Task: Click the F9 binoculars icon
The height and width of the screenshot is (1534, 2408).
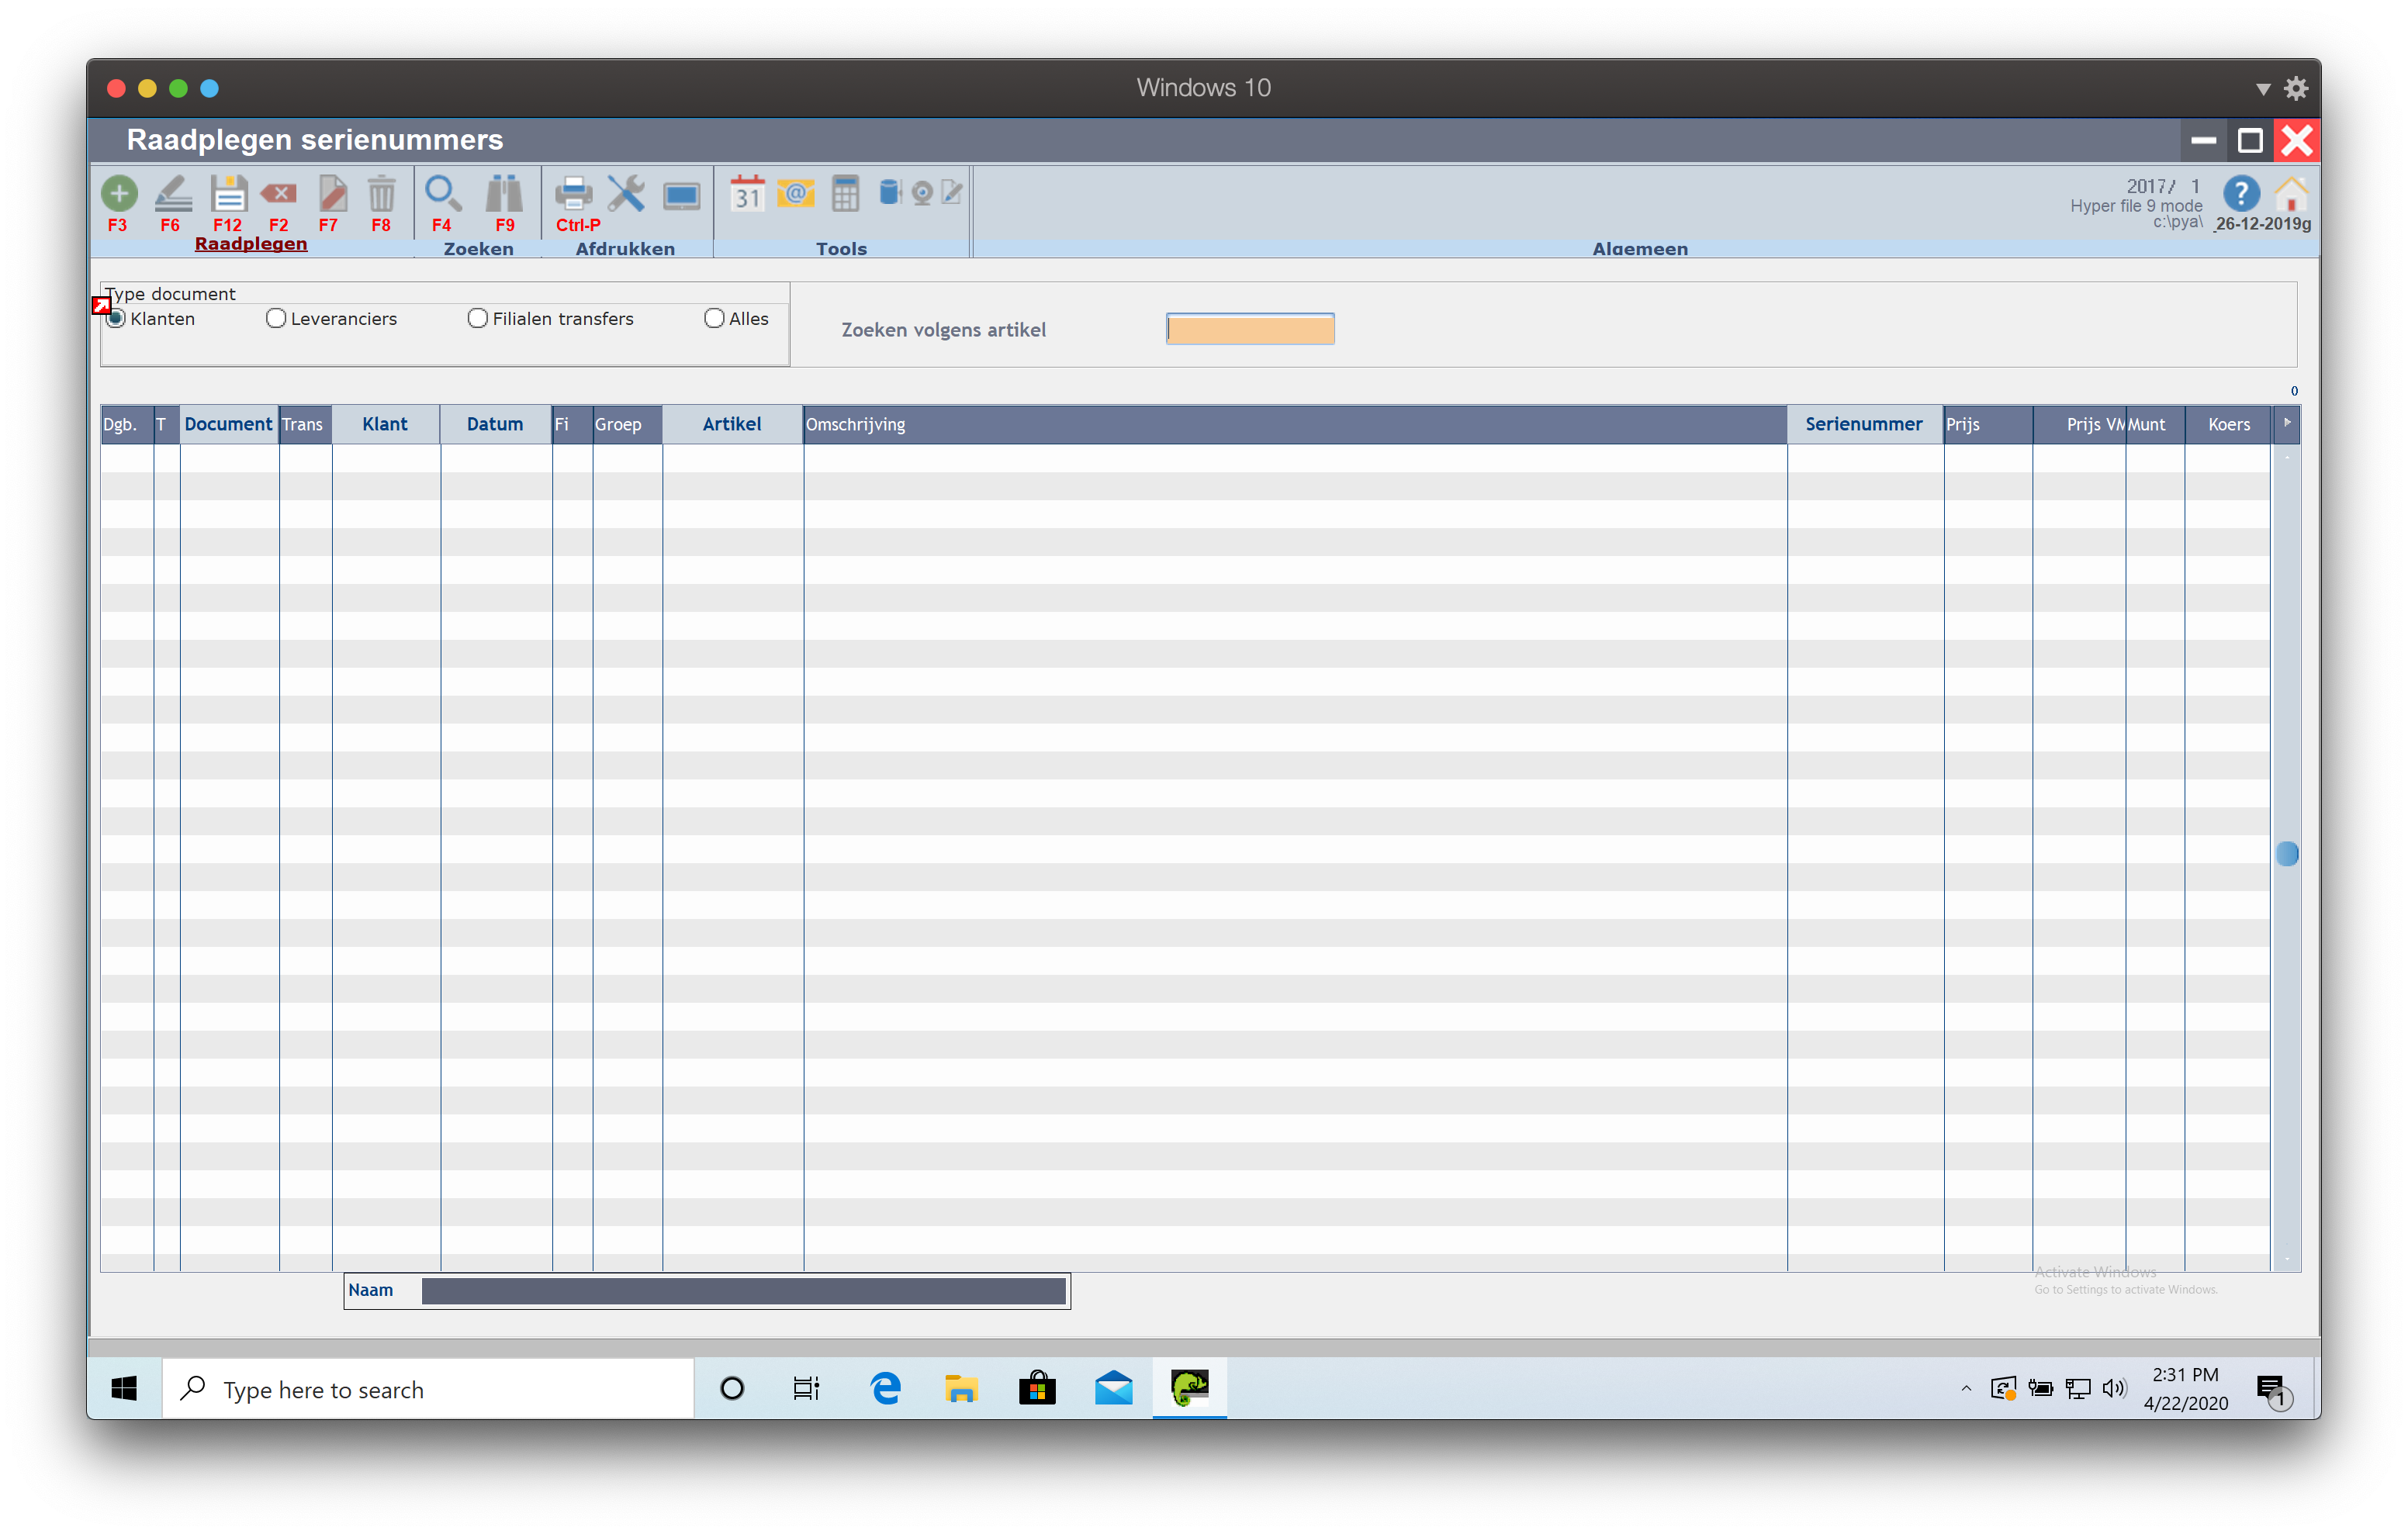Action: (x=504, y=193)
